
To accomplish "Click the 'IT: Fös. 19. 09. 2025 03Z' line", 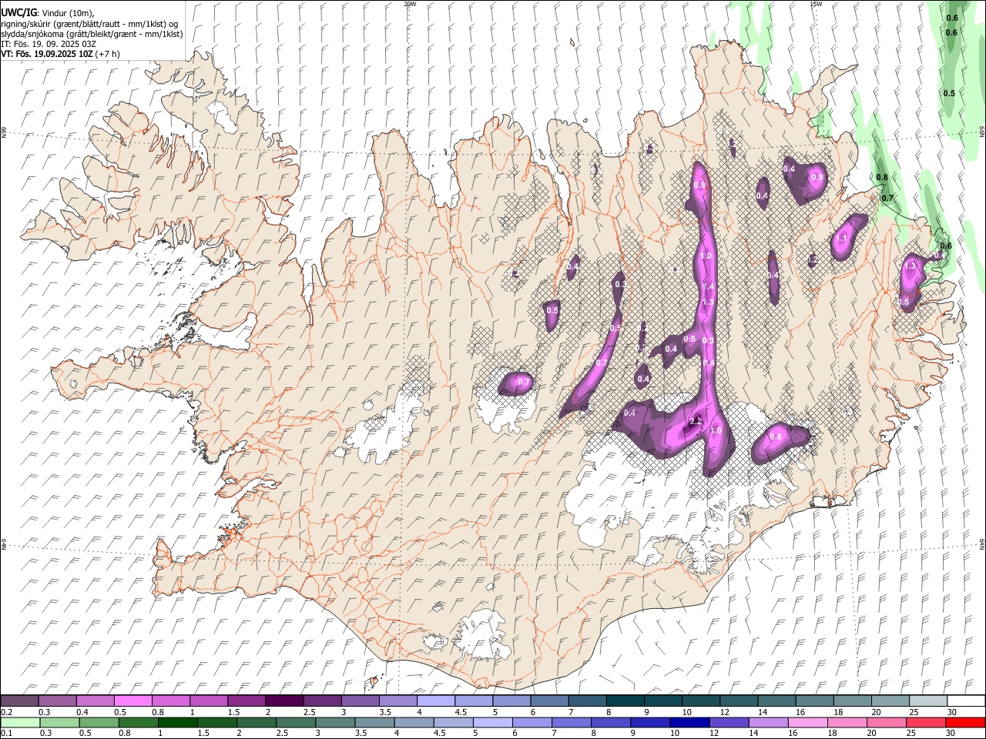I will pyautogui.click(x=47, y=44).
